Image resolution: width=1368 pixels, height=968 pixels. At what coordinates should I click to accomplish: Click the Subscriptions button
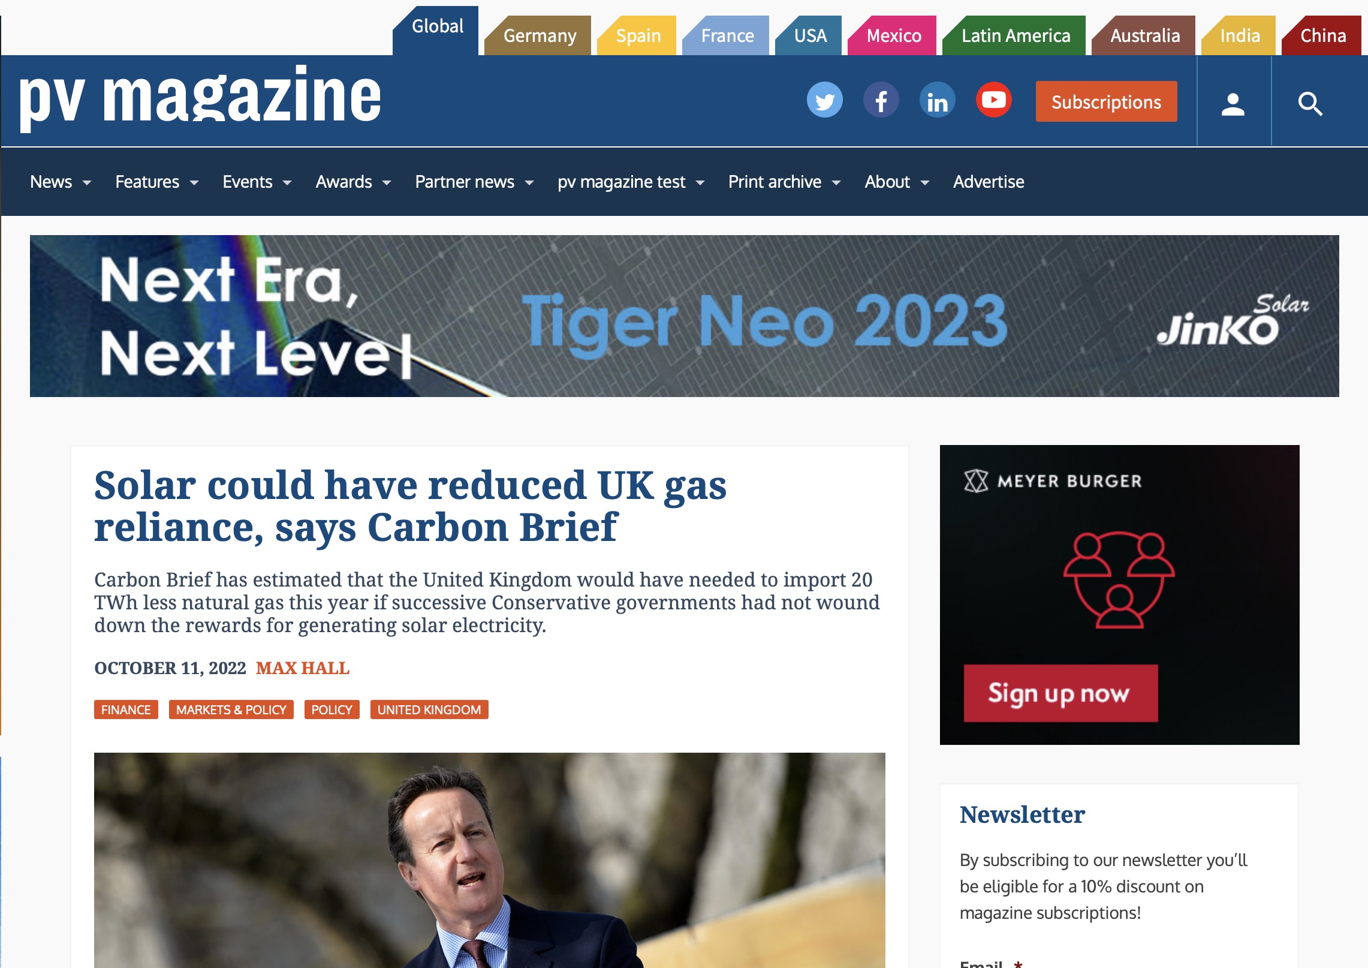coord(1106,101)
